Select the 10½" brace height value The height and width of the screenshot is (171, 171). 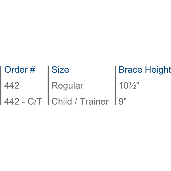tap(129, 85)
